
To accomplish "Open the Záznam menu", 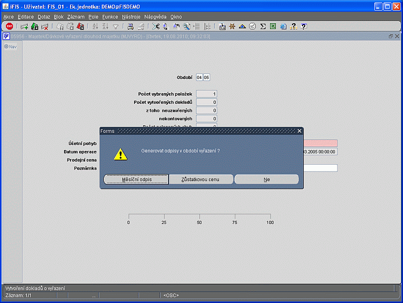I will pyautogui.click(x=76, y=17).
